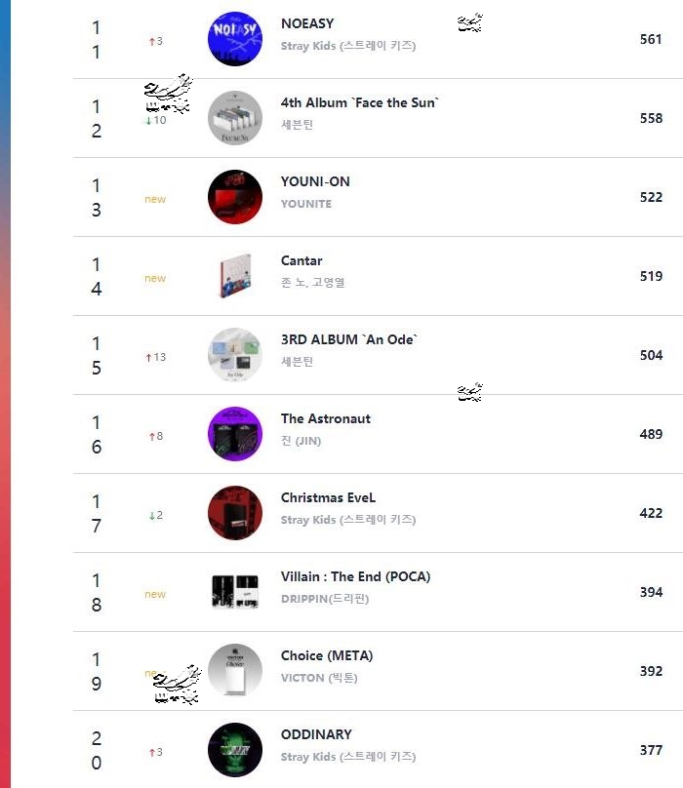Click The Astronaut album artwork
The width and height of the screenshot is (683, 788).
235,434
